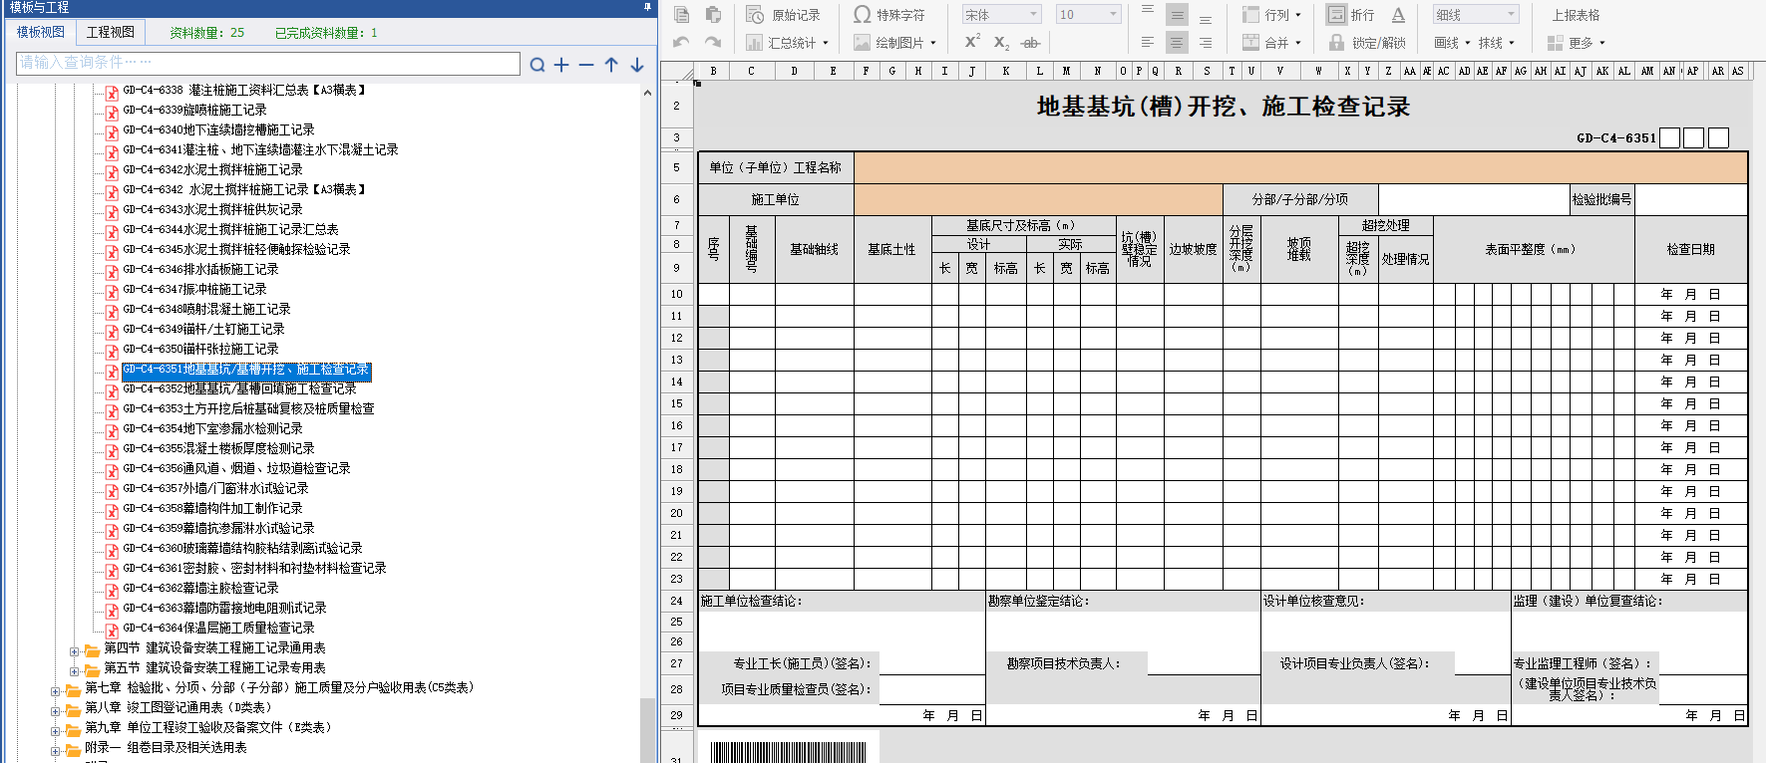Click the plus add icon

click(x=561, y=65)
